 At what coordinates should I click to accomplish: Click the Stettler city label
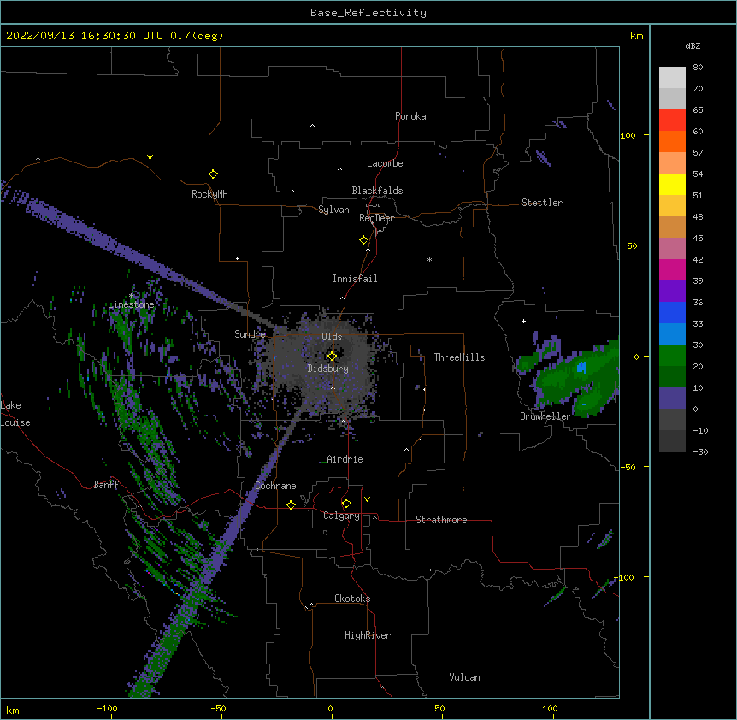[542, 203]
